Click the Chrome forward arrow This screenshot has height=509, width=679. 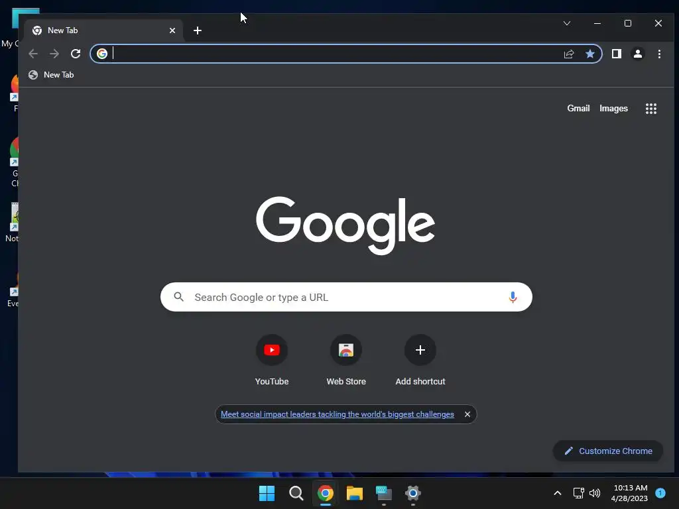pyautogui.click(x=54, y=54)
